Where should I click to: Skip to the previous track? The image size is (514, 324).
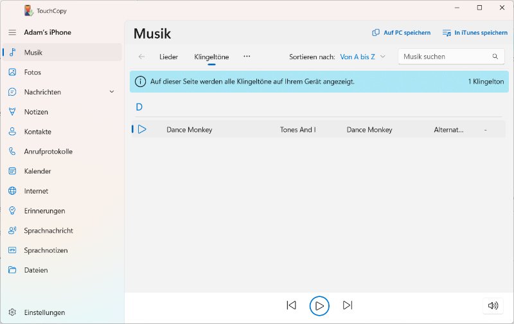[291, 305]
